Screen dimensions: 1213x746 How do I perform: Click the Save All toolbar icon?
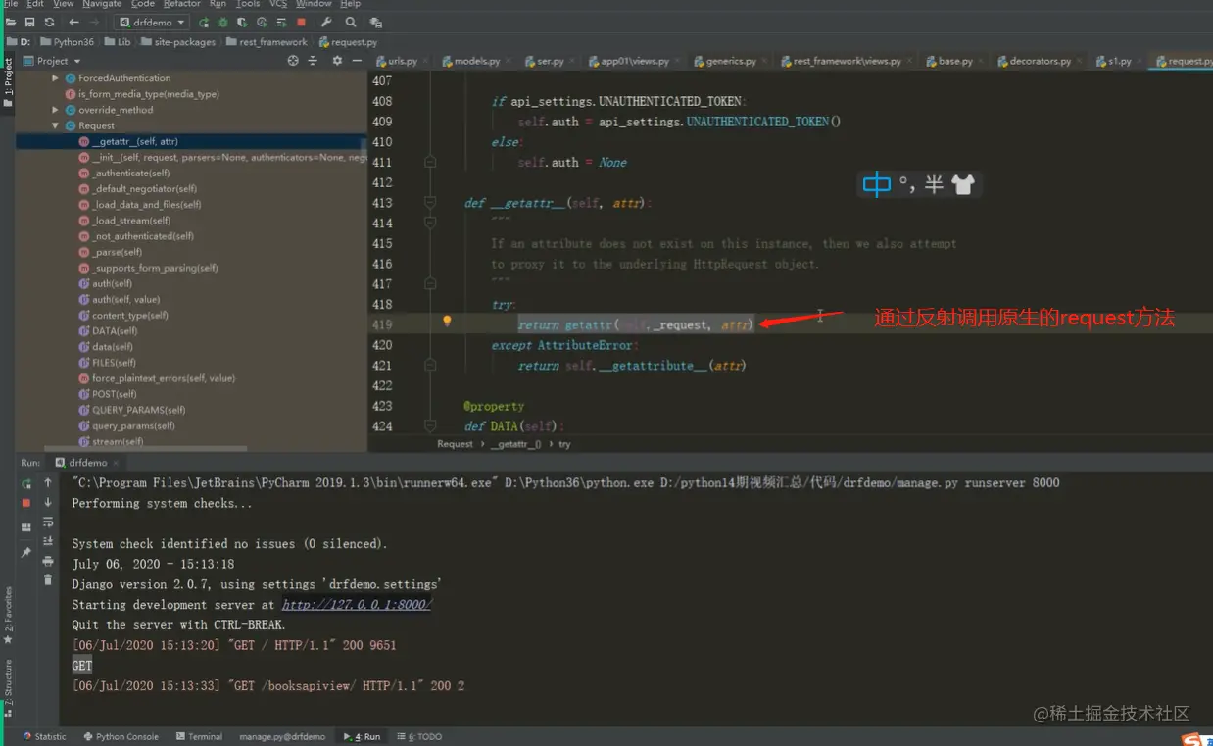pyautogui.click(x=30, y=22)
